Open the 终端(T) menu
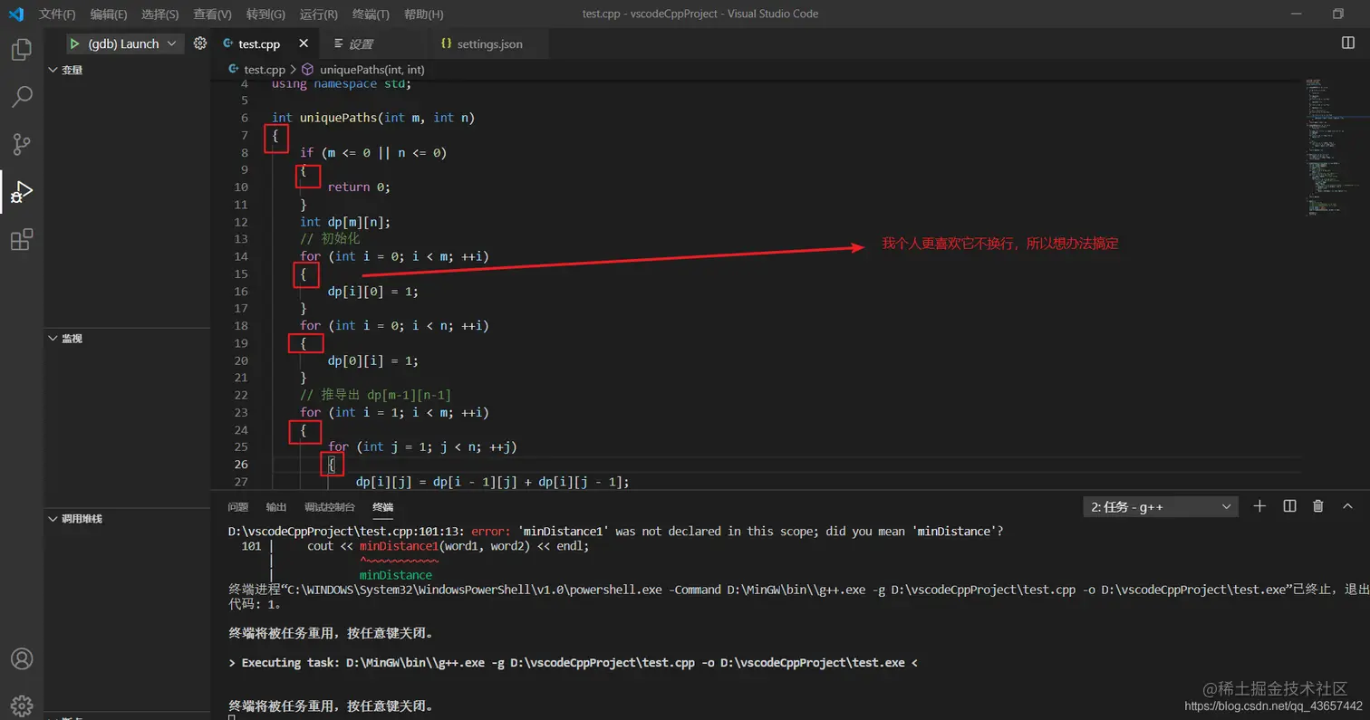This screenshot has width=1370, height=720. pyautogui.click(x=371, y=14)
